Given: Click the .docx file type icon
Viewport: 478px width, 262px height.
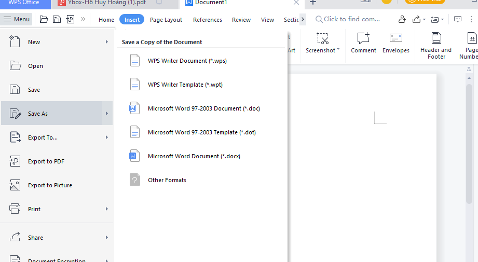Looking at the screenshot, I should point(134,156).
